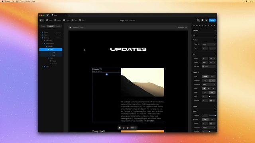Set Wrap to Yes
The height and width of the screenshot is (143, 255).
[x=205, y=93]
